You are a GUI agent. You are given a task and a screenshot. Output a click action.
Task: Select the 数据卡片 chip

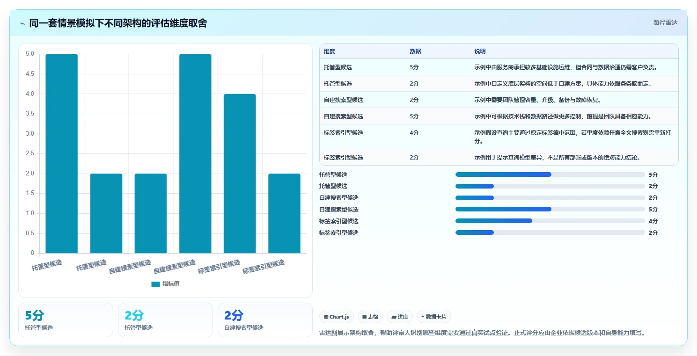click(x=433, y=317)
